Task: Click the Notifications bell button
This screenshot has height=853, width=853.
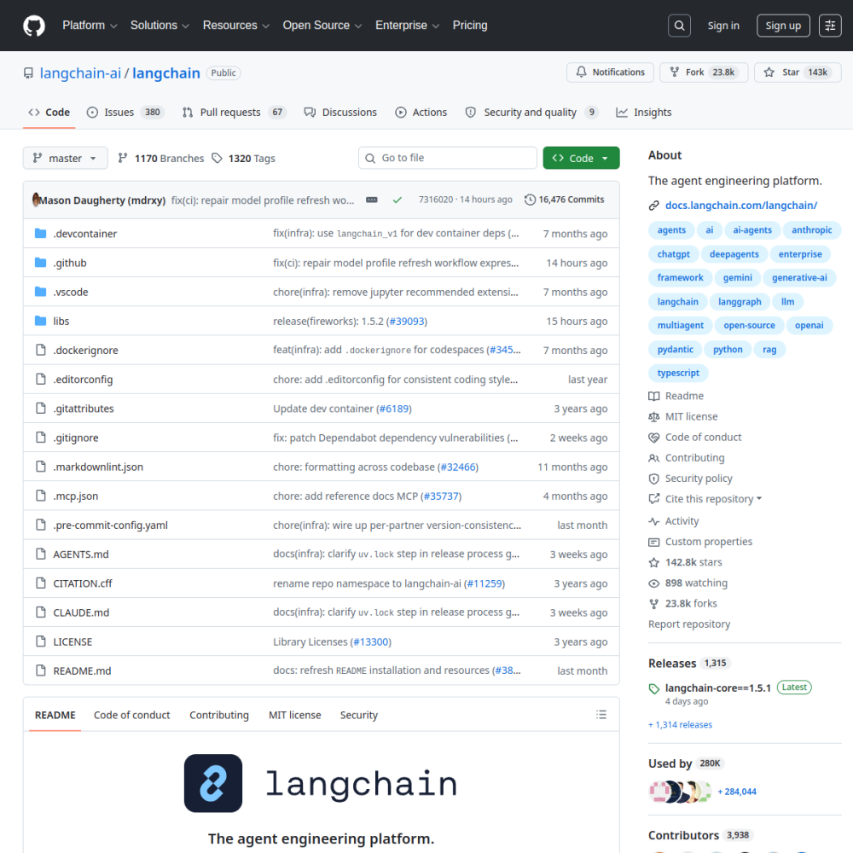Action: (x=610, y=73)
